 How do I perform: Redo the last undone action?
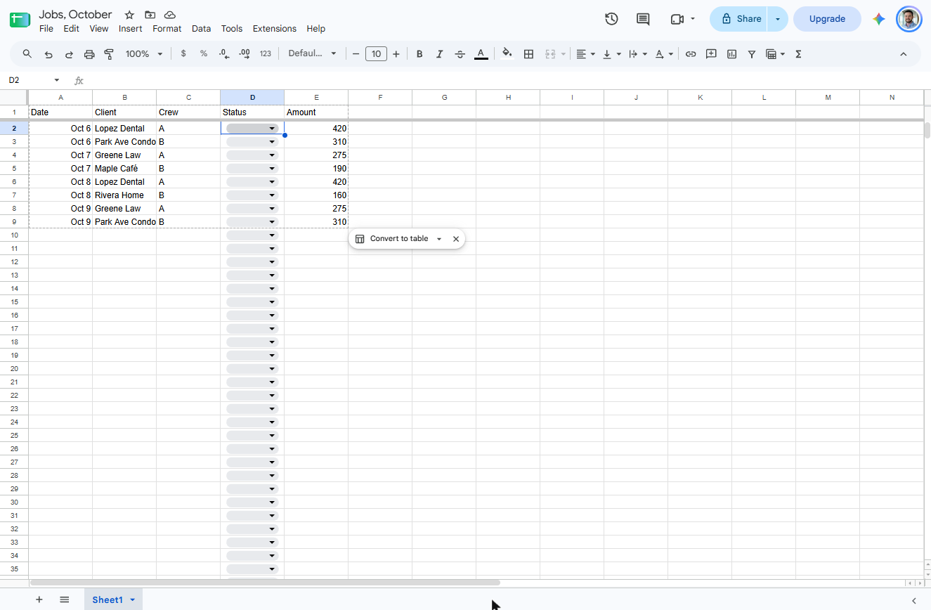[69, 54]
